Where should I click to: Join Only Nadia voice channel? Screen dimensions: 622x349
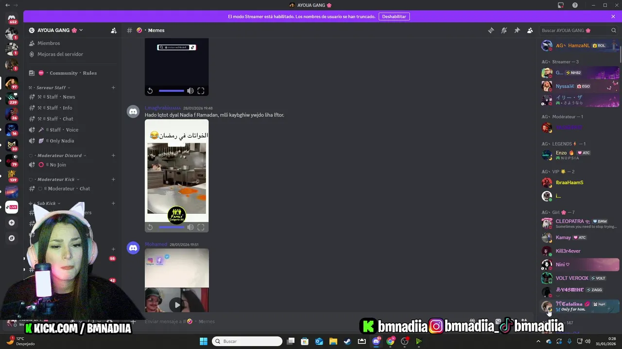point(72,141)
